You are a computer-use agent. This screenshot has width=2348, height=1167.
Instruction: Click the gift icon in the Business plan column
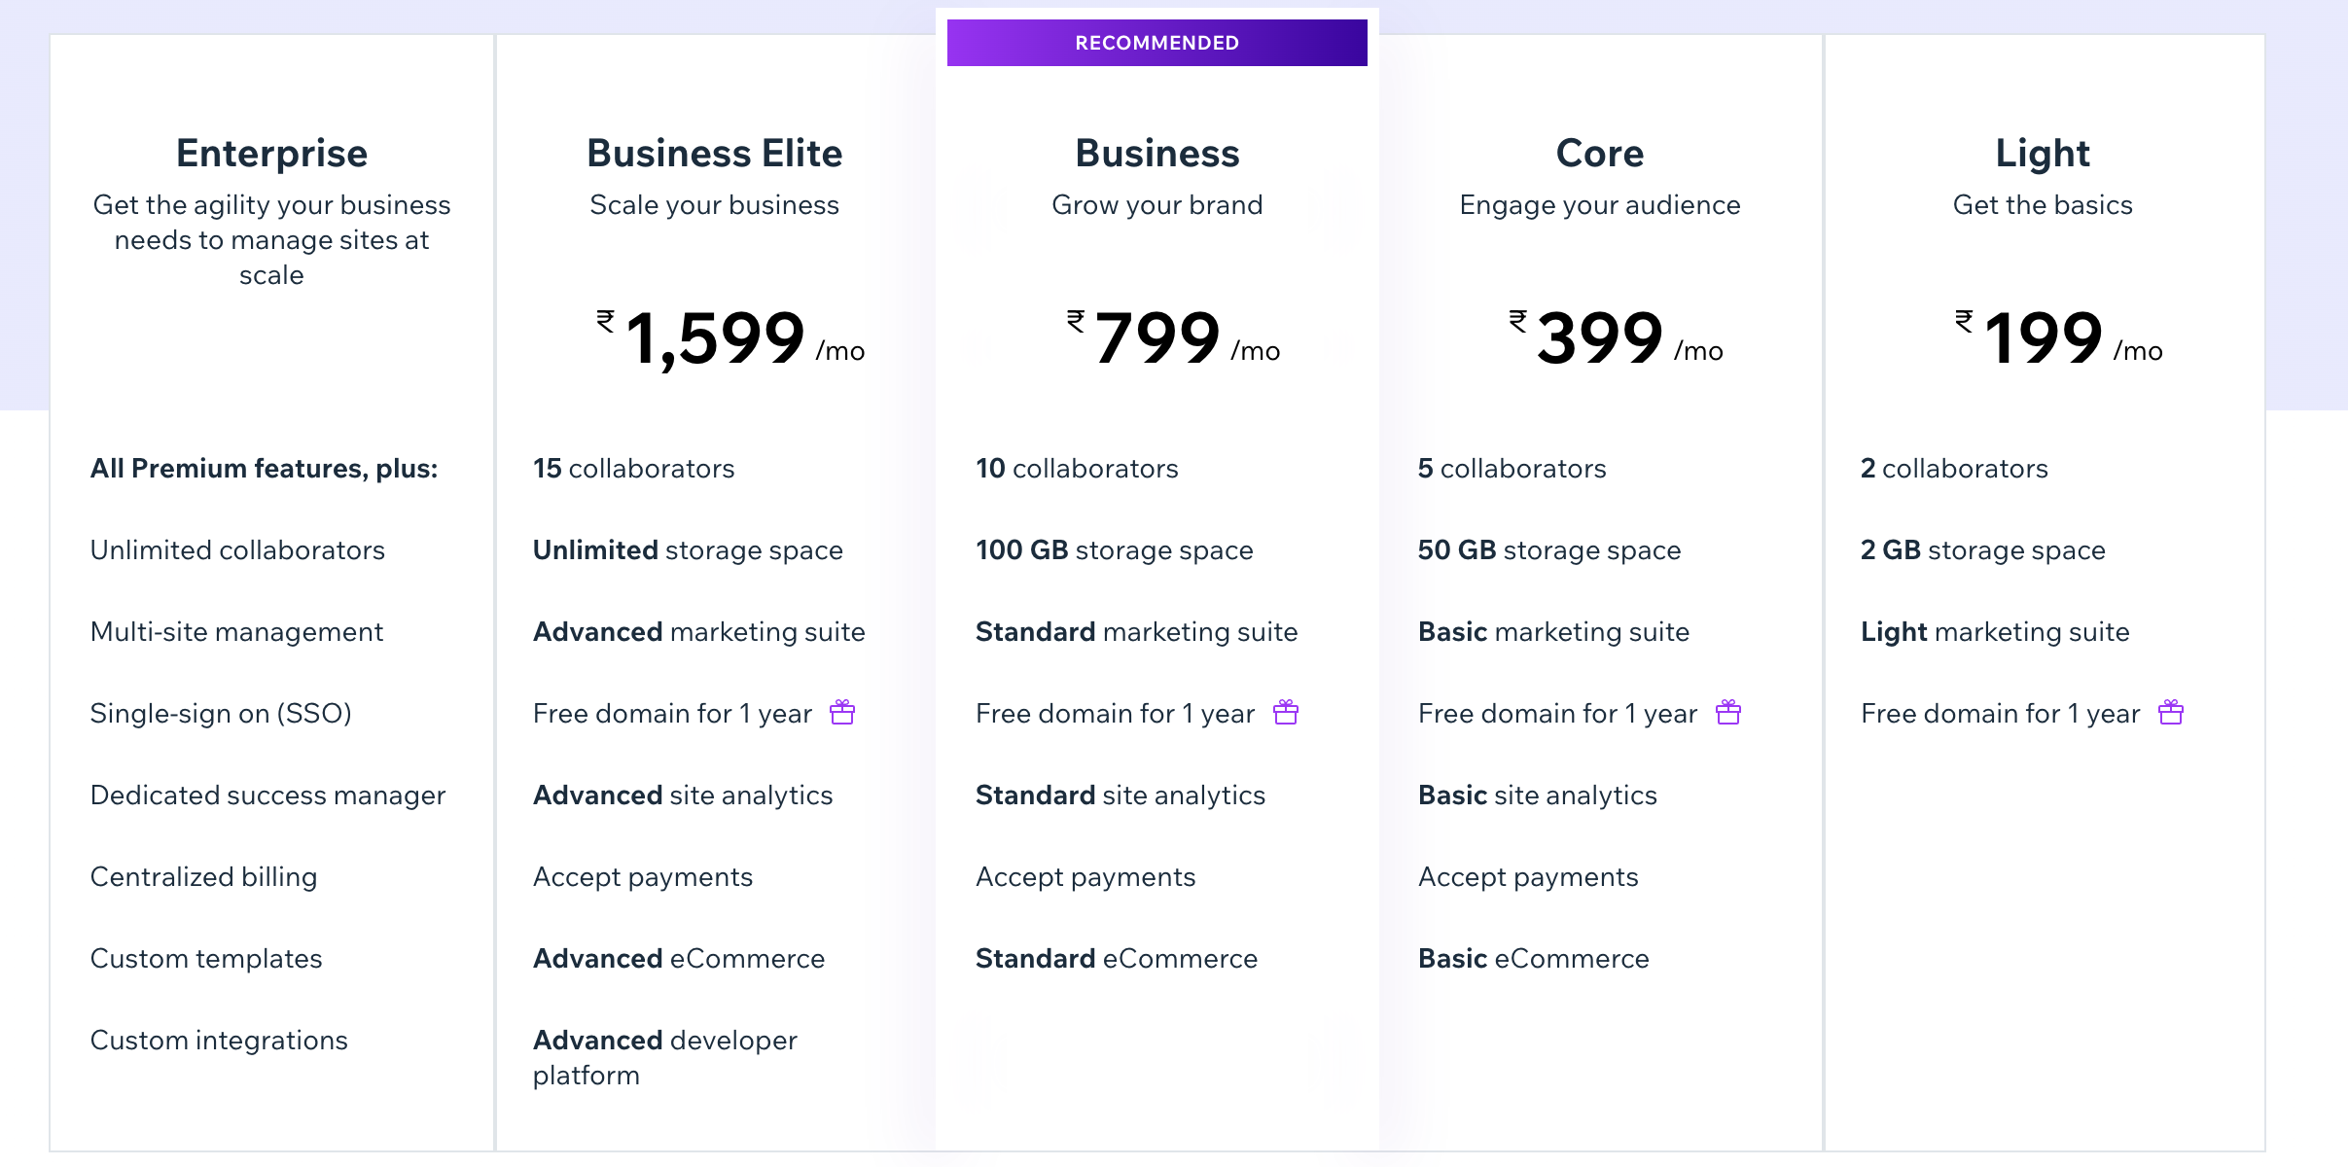(1285, 713)
